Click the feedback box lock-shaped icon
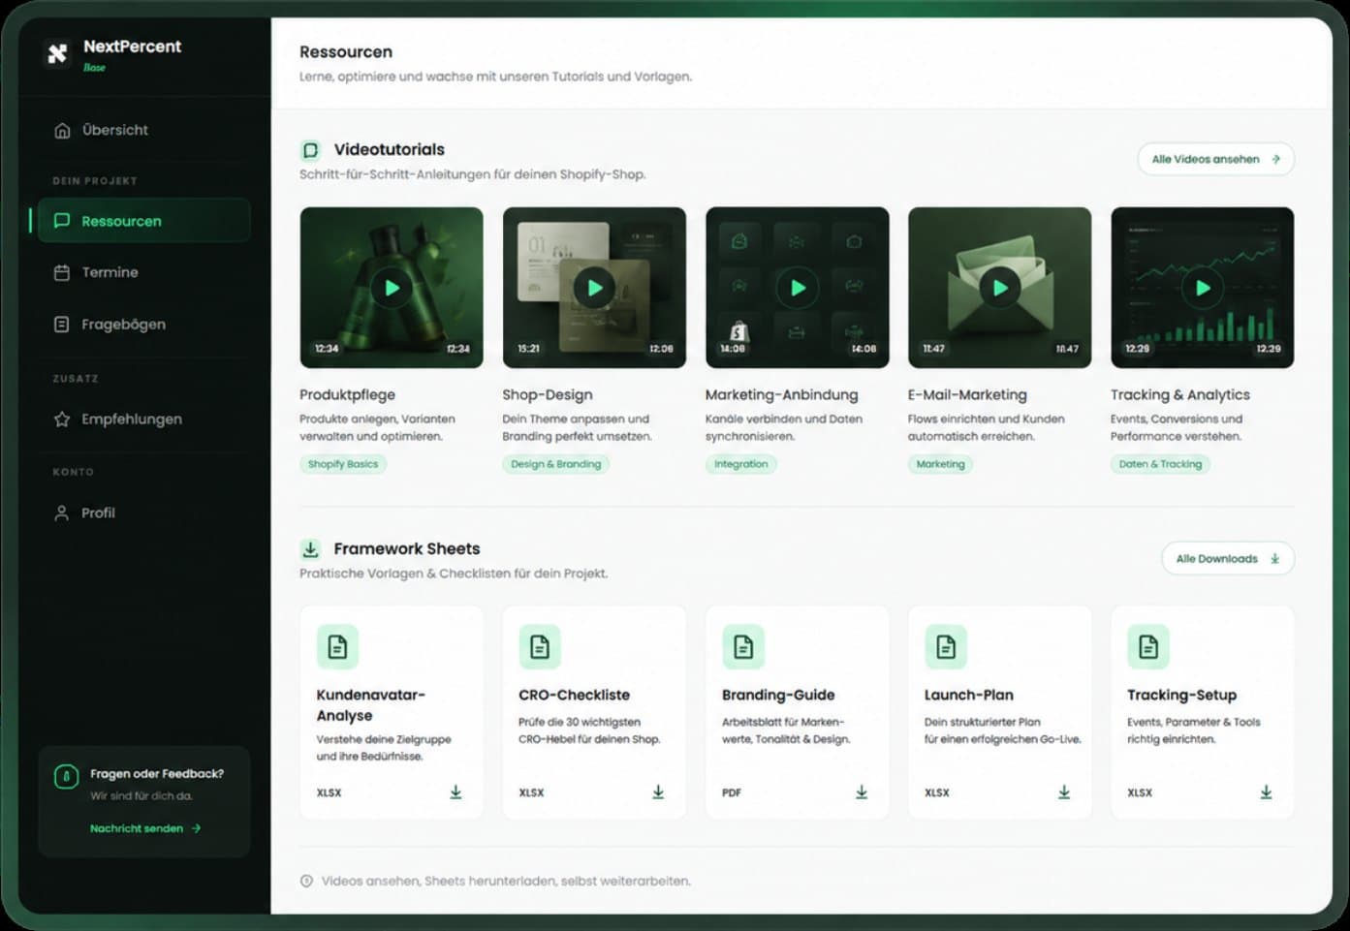This screenshot has height=931, width=1350. (x=66, y=776)
